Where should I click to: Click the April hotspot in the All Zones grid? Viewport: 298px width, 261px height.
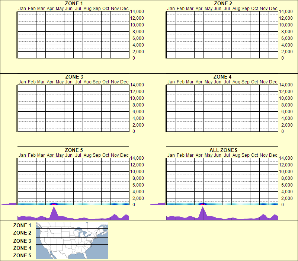click(x=203, y=204)
